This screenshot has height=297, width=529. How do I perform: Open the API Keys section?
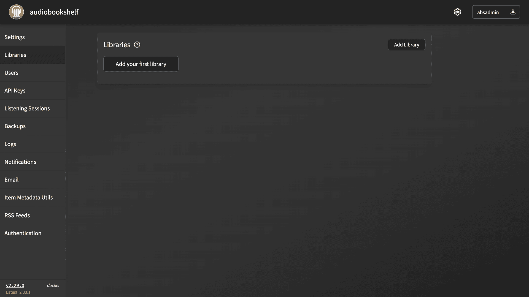pos(33,91)
